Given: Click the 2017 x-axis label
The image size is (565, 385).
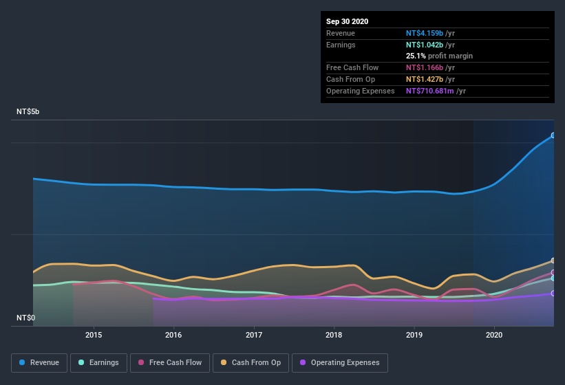Looking at the screenshot, I should click(254, 335).
